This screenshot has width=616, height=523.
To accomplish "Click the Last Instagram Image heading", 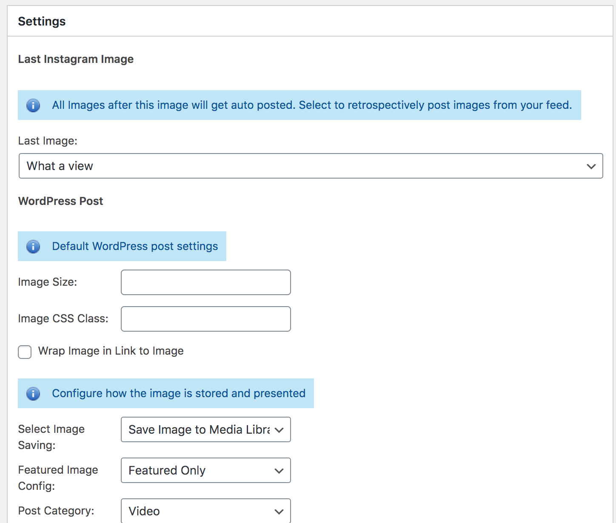I will click(x=76, y=59).
